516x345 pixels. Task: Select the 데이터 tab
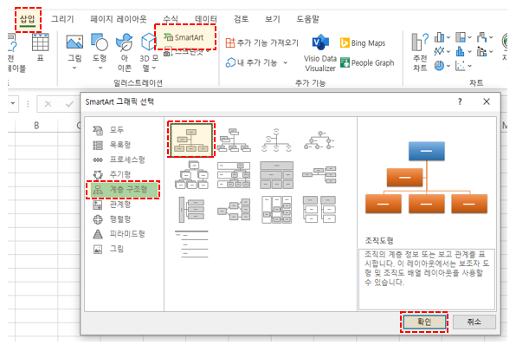tap(206, 19)
